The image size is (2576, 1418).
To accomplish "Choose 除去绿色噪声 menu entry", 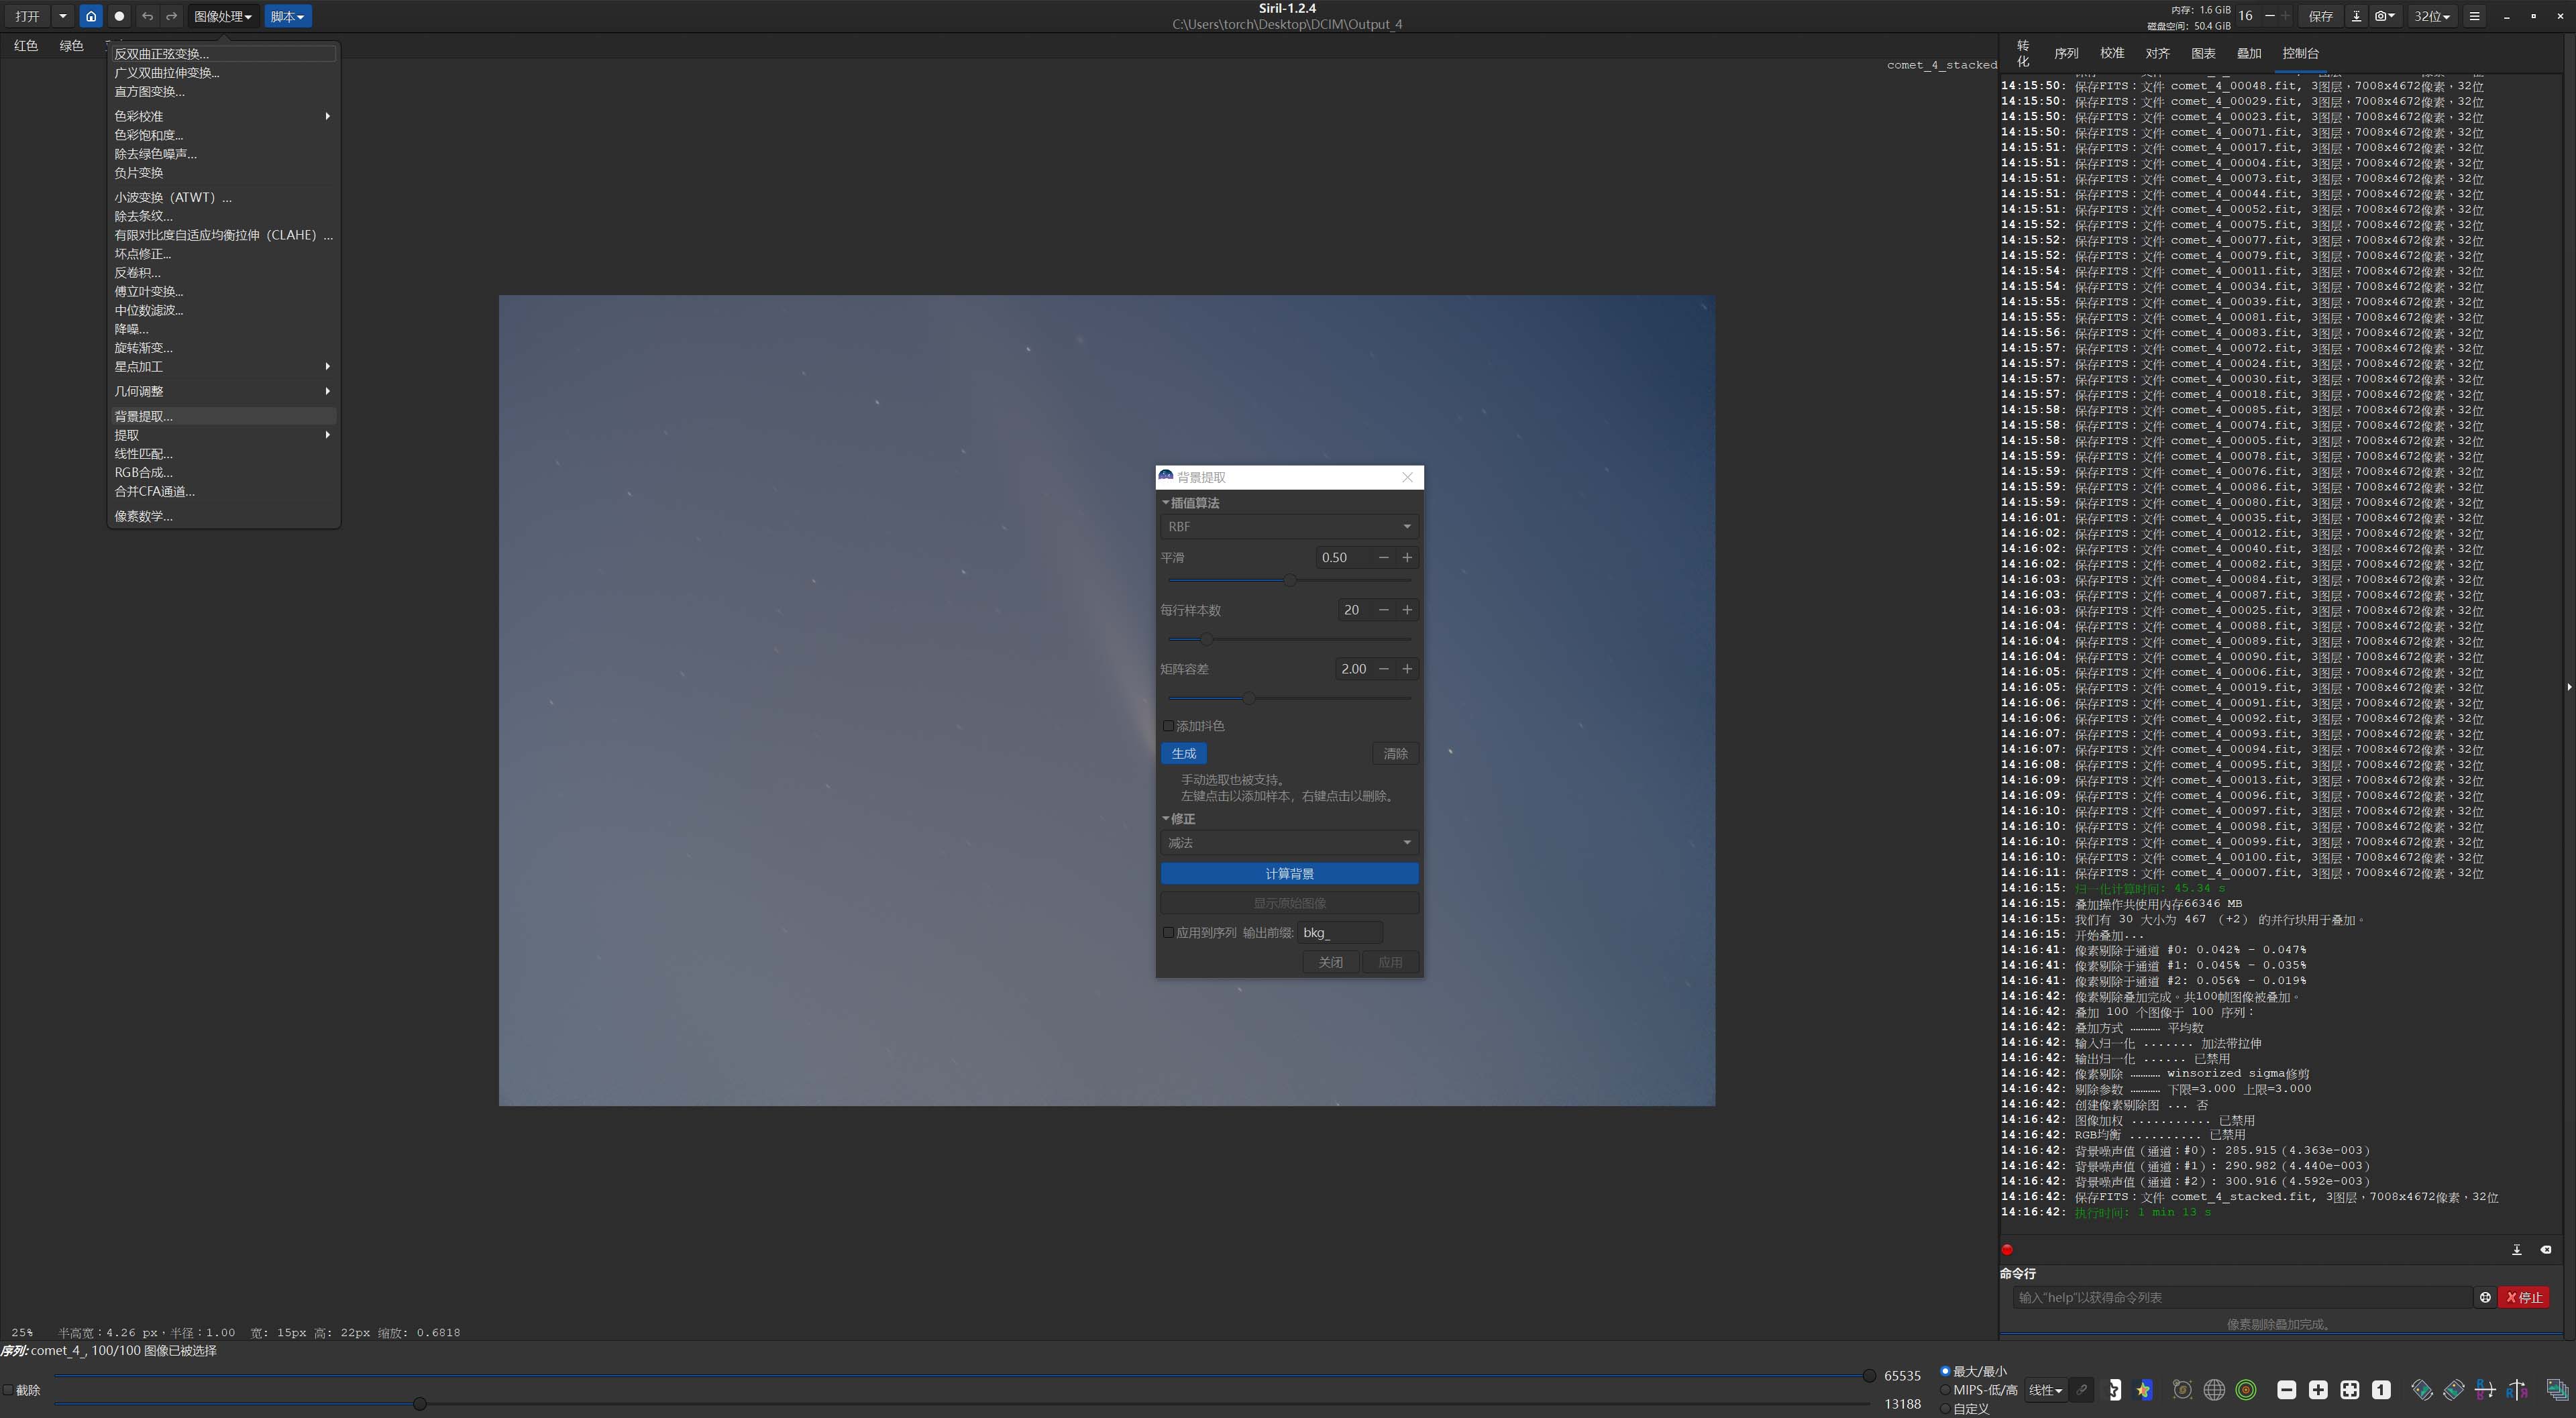I will 222,154.
